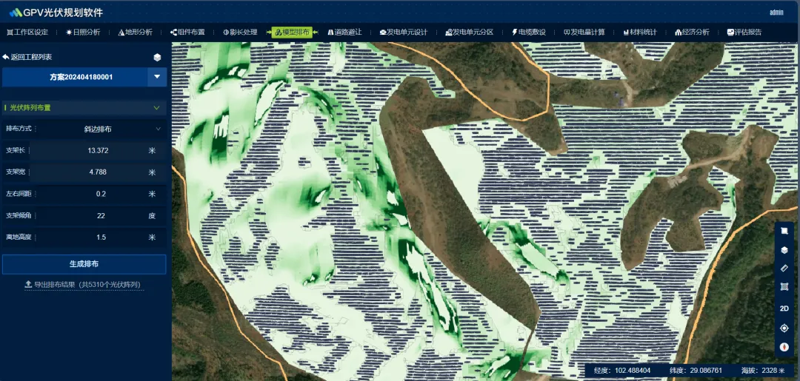
Task: Open the 道路避让 menu tab
Action: [x=344, y=33]
